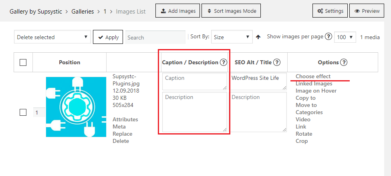Viewport: 391px width, 176px height.
Task: Click the eye icon on Preview button
Action: (357, 11)
